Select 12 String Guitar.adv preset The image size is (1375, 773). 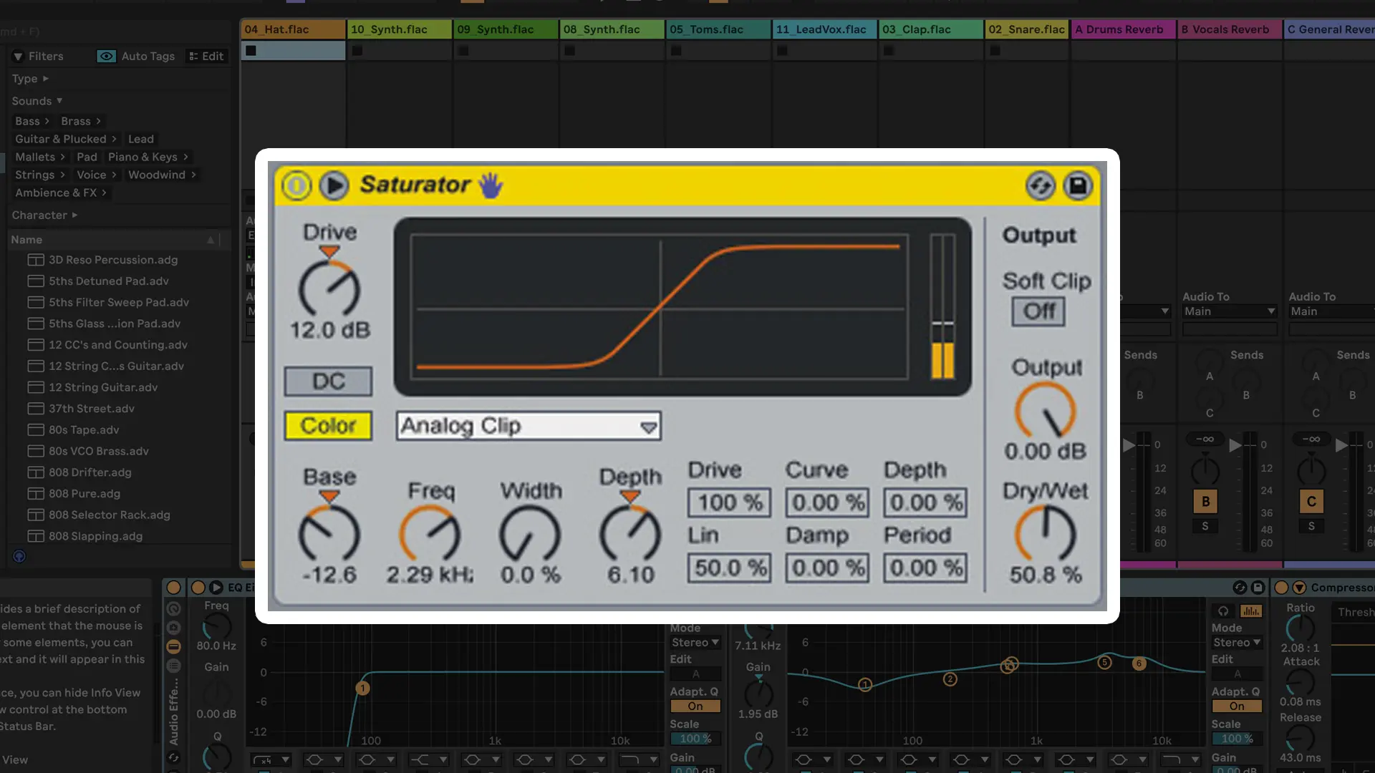point(103,387)
